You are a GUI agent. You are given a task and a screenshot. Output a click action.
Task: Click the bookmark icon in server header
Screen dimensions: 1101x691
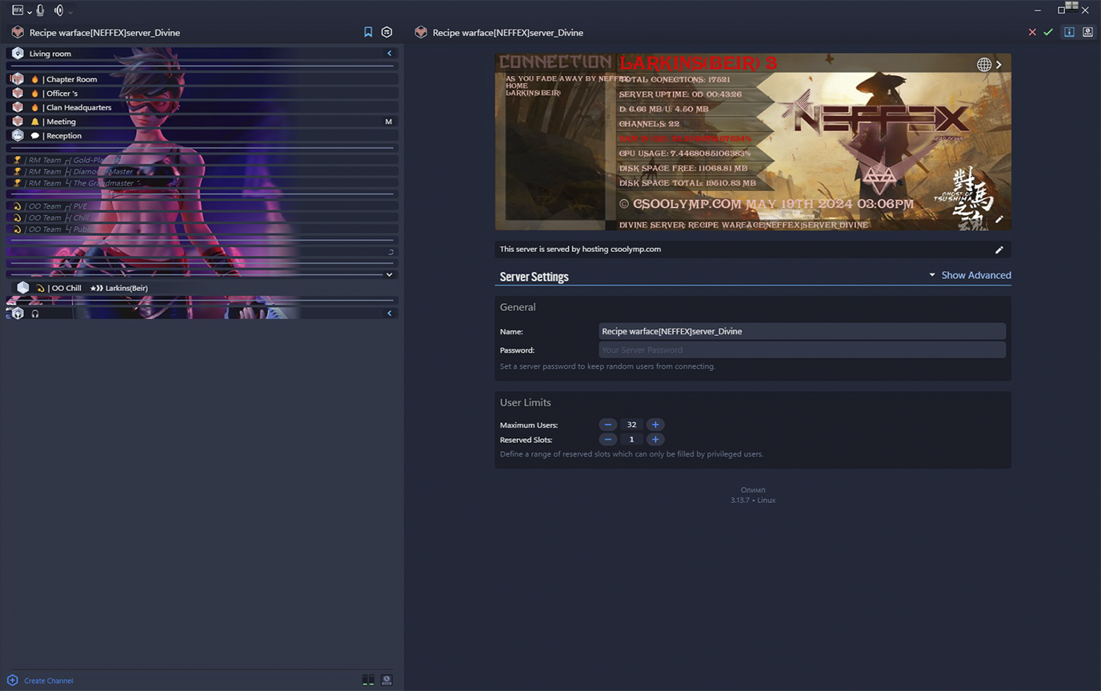368,32
